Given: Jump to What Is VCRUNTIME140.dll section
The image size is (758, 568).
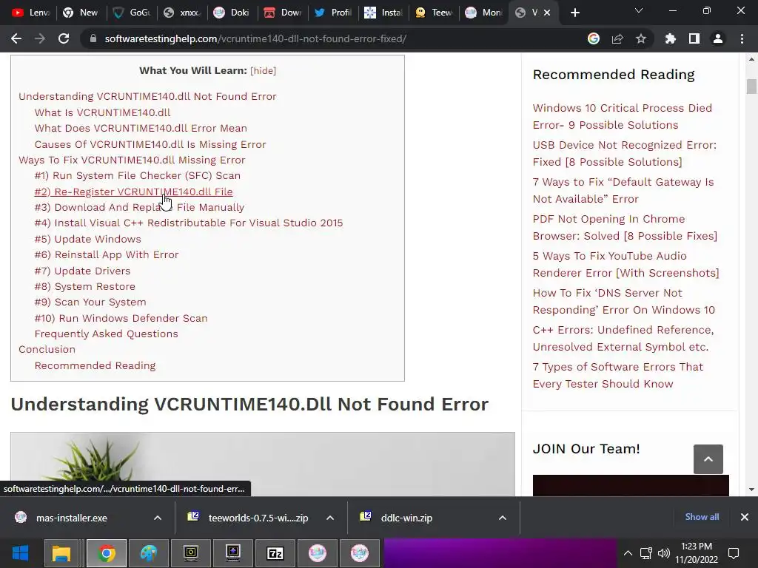Looking at the screenshot, I should tap(102, 112).
